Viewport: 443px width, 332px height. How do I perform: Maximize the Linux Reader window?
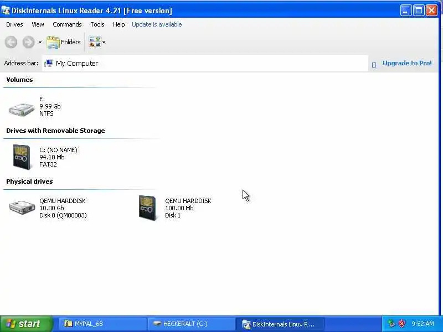coord(419,11)
